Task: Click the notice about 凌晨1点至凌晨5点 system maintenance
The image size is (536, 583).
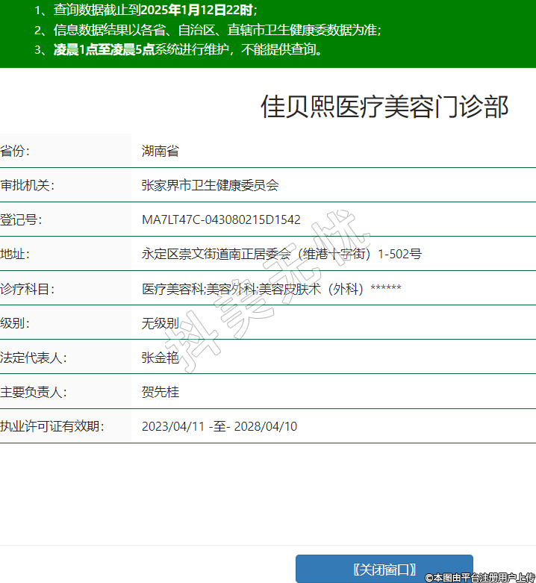Action: click(188, 50)
